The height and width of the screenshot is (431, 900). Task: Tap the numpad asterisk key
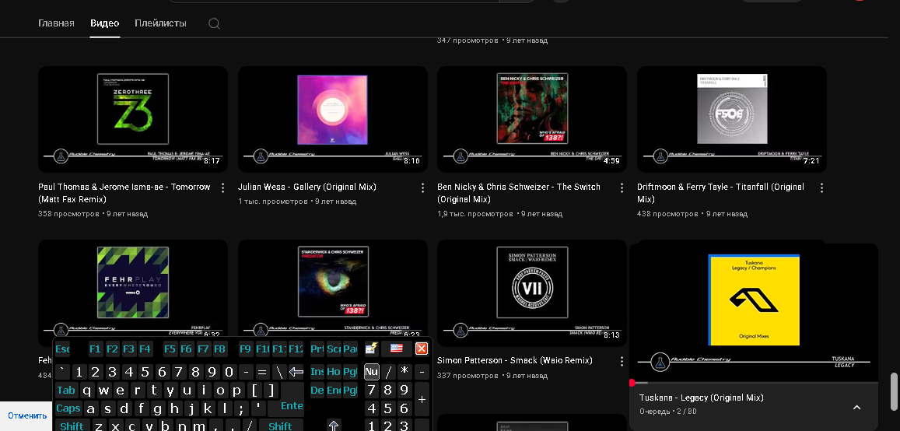click(x=404, y=372)
